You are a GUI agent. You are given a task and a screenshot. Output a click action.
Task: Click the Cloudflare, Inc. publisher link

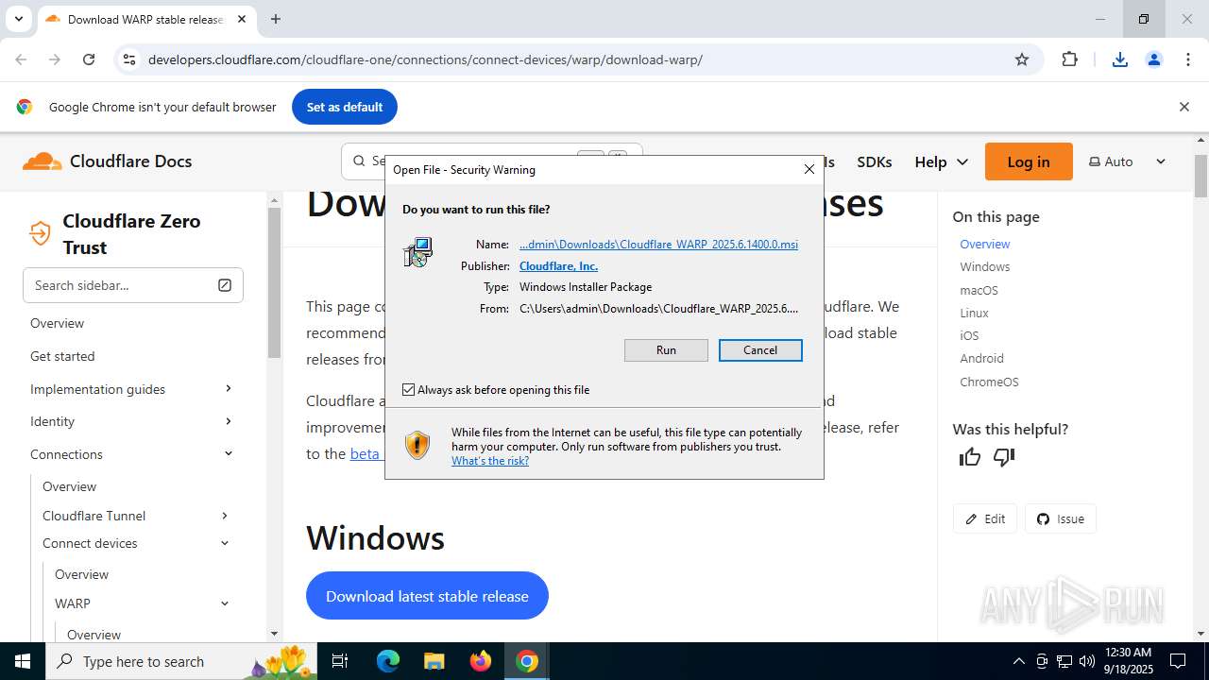tap(558, 266)
